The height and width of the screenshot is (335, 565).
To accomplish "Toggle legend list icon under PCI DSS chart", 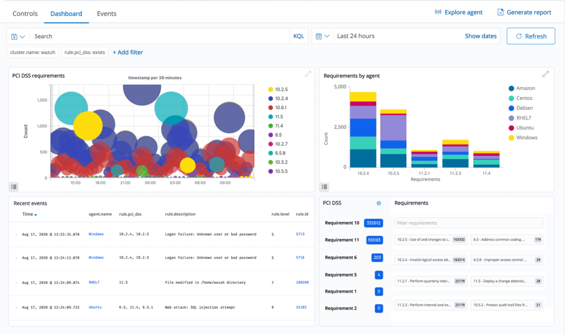I will 14,187.
